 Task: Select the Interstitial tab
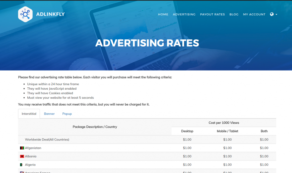click(29, 113)
